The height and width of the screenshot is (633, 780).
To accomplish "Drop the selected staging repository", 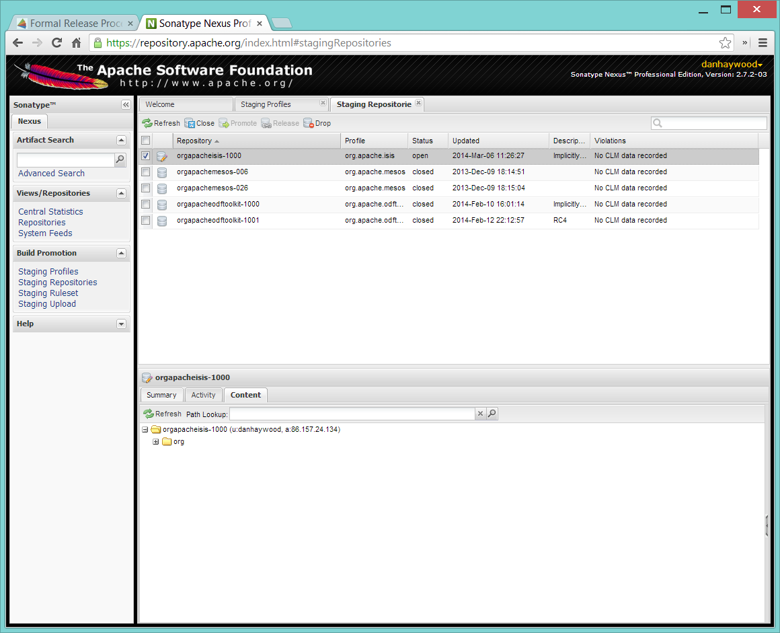I will (317, 123).
